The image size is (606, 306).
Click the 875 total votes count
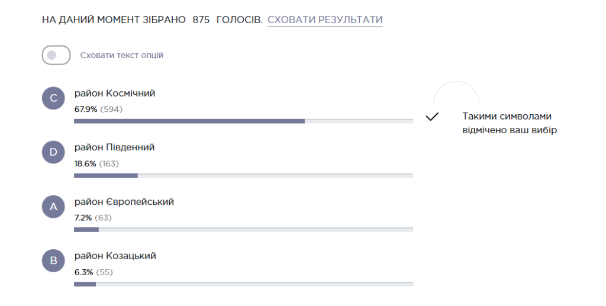(x=201, y=20)
